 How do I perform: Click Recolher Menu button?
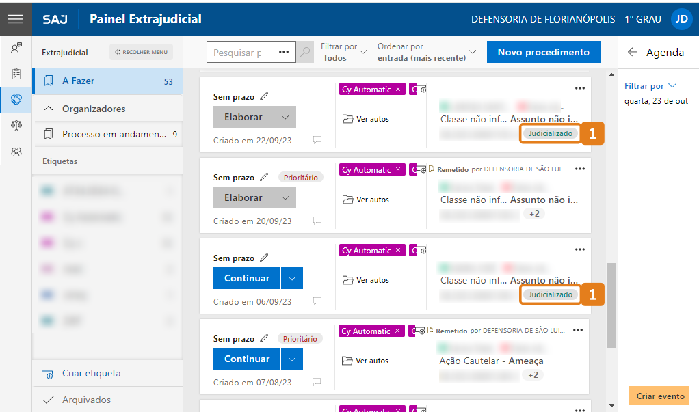141,52
